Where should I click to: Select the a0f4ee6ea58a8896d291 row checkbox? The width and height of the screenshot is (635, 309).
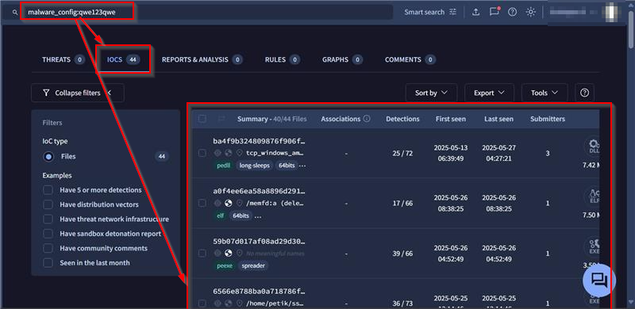202,203
